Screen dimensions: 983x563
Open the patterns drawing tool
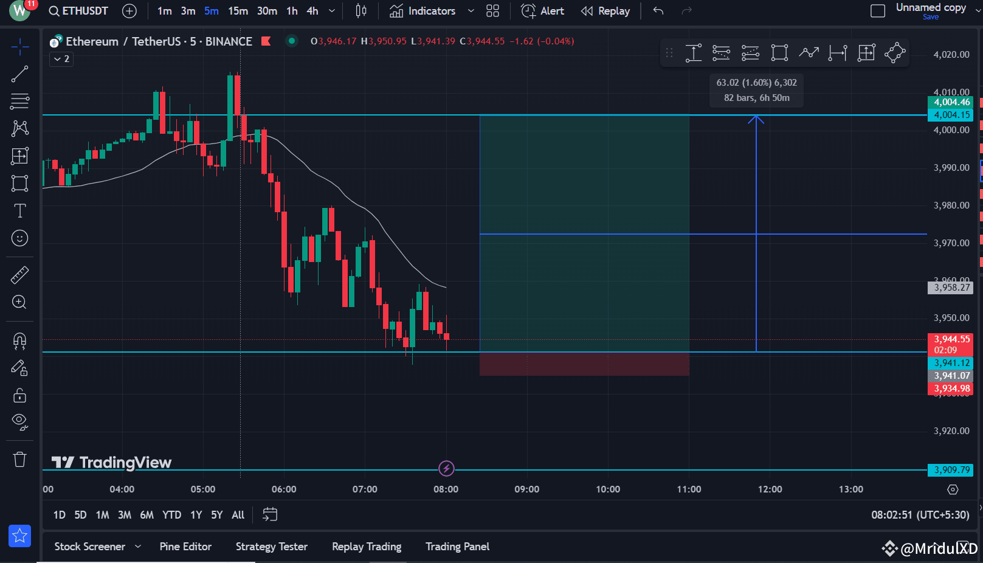click(19, 128)
